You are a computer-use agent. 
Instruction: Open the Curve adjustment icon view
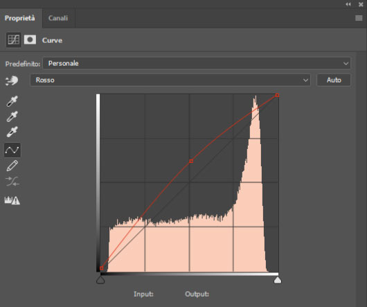tap(14, 40)
